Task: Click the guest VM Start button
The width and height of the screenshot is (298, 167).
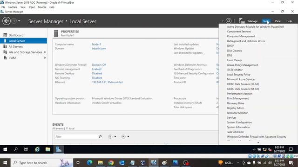Action: [5, 149]
